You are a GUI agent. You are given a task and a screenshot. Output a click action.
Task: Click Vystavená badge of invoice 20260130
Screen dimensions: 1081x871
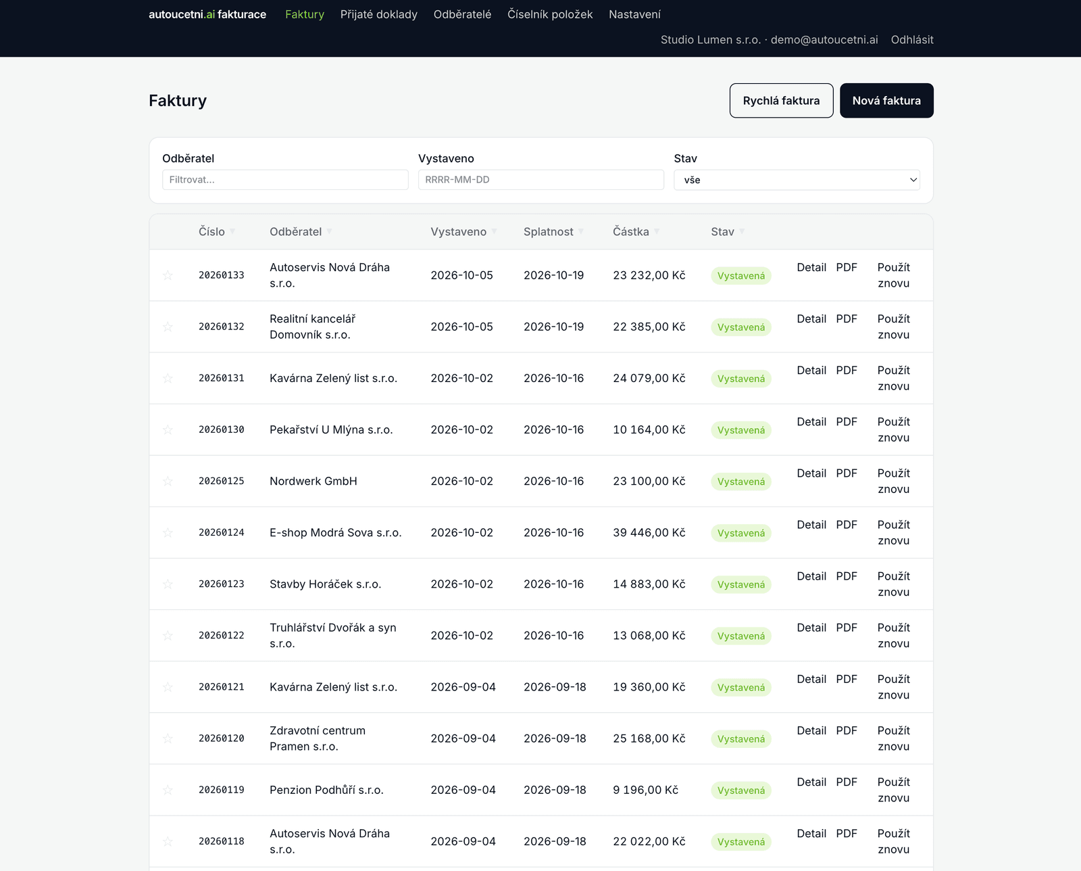(x=741, y=430)
